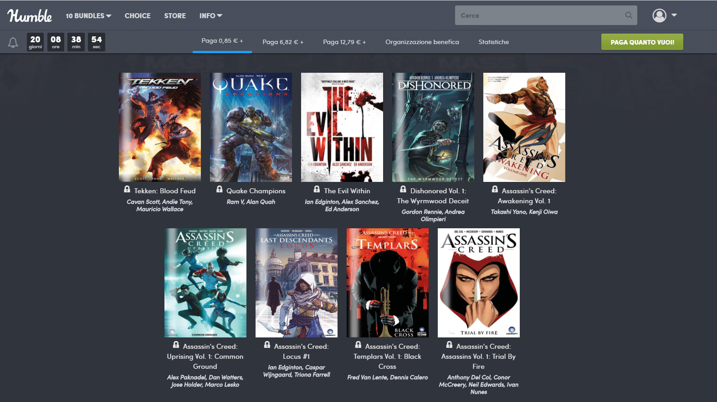Image resolution: width=717 pixels, height=402 pixels.
Task: Click the 38 min countdown box
Action: [76, 42]
